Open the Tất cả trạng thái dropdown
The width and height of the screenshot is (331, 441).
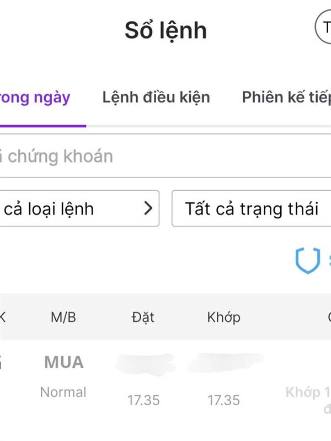(252, 209)
